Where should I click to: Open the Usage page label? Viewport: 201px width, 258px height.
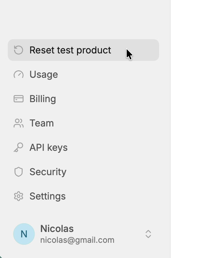coord(44,75)
